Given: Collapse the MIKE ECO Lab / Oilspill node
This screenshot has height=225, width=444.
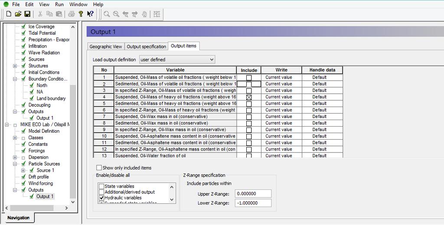Looking at the screenshot, I should (7, 124).
